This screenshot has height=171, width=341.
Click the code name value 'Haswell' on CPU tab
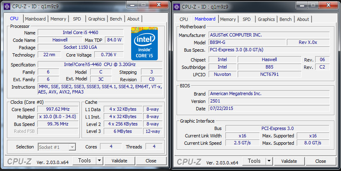point(60,40)
